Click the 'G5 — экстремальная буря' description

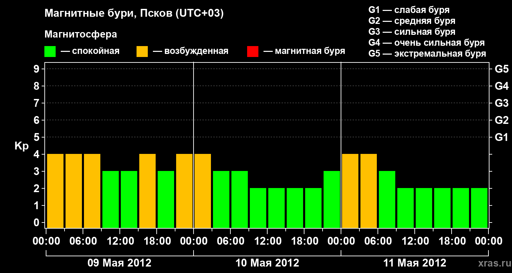pos(427,54)
